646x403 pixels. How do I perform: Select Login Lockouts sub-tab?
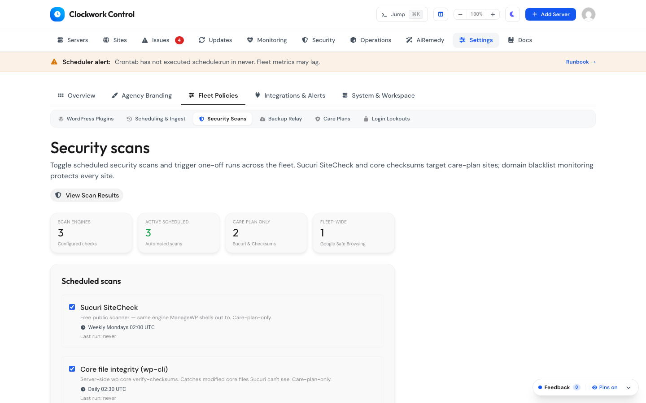tap(386, 119)
